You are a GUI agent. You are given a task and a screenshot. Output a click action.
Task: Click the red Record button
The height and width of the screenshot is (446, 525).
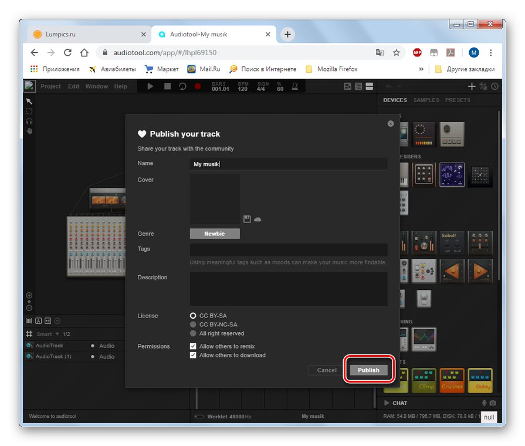[198, 86]
